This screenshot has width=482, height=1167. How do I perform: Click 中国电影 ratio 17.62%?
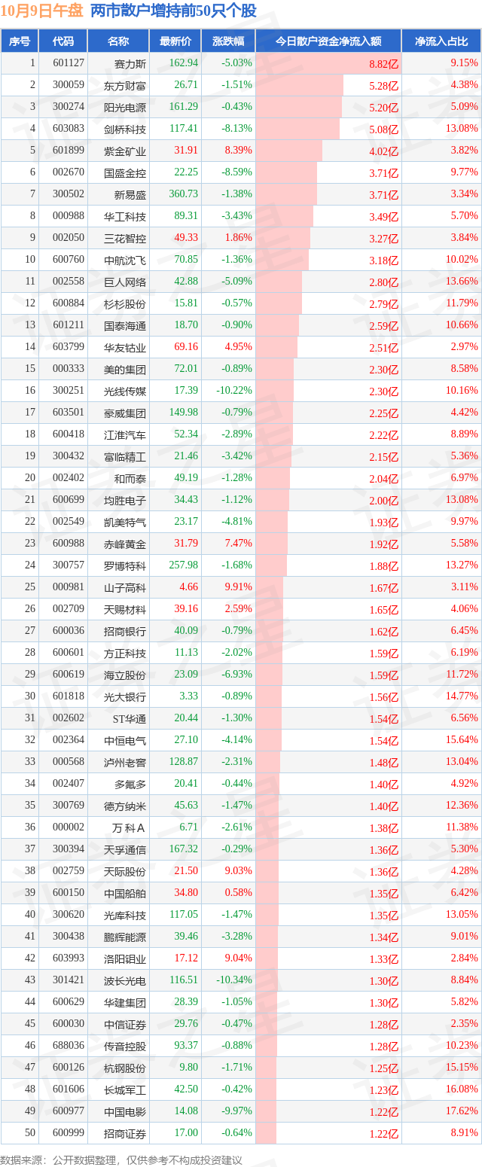pos(462,1111)
